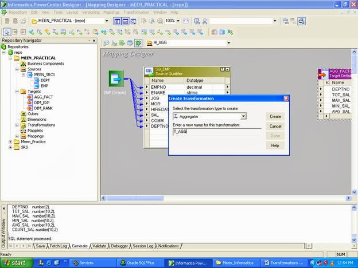Switch to Mapping Designer tool icon

(138, 43)
